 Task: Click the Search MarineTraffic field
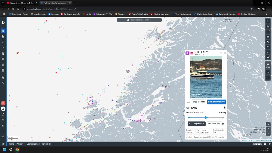(x=139, y=20)
